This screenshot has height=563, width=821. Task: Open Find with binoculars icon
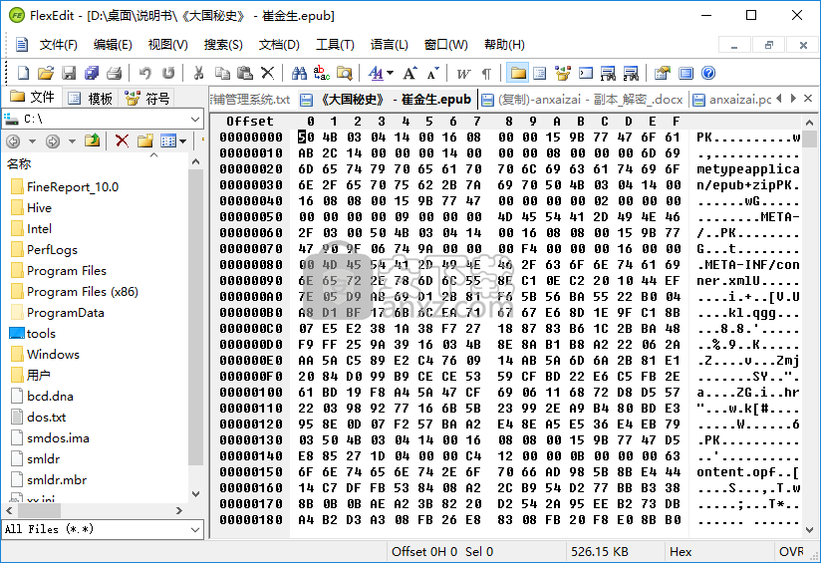(299, 73)
